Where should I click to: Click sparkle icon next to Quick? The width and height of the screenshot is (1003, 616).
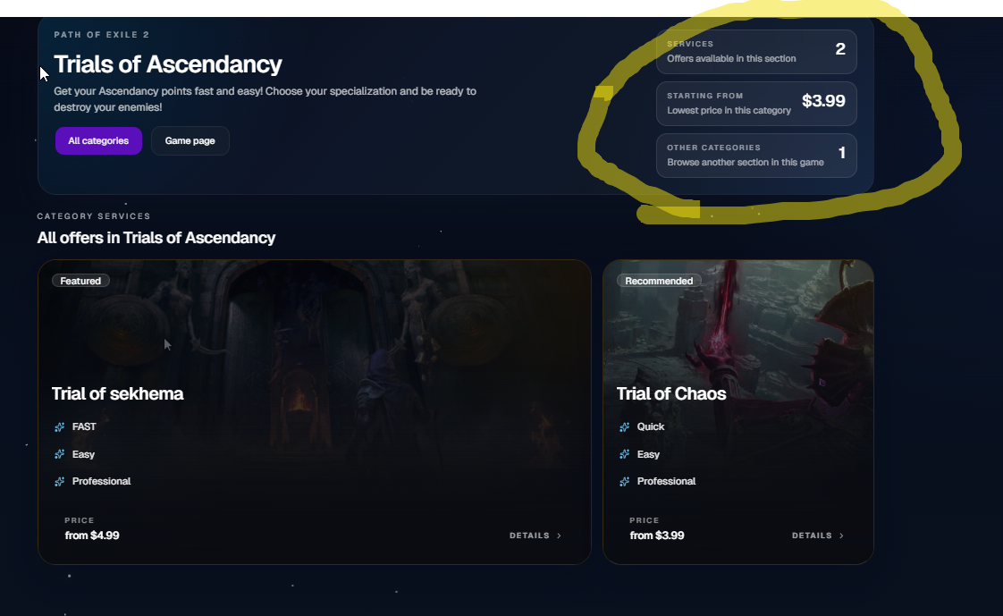(x=624, y=426)
